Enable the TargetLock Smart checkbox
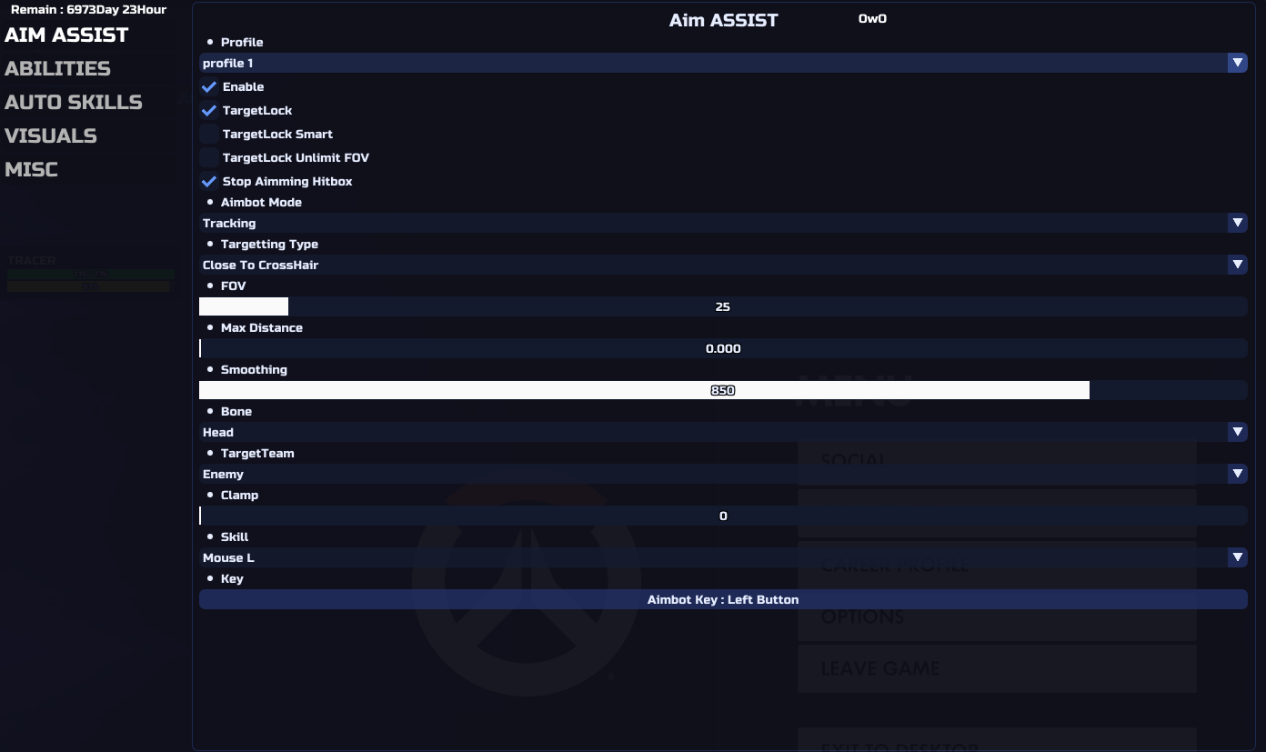 (x=209, y=135)
